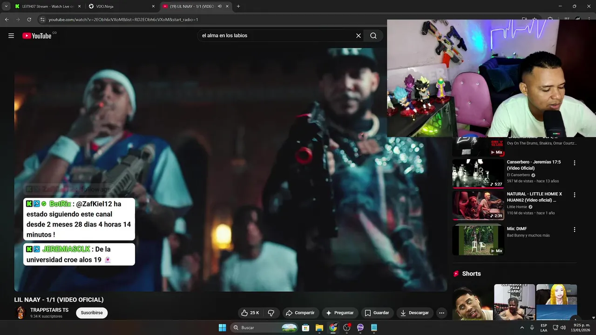
Task: Open options menu for Mix: DtMF
Action: tap(575, 229)
